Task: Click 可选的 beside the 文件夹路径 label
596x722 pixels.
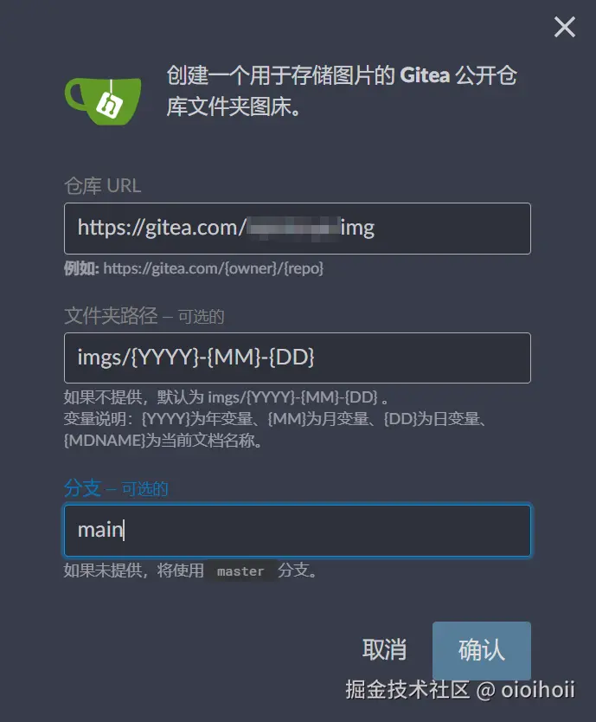Action: (x=202, y=317)
